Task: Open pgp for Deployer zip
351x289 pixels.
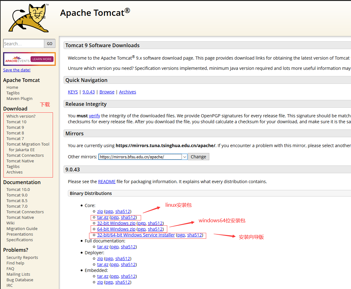Action: (109, 259)
